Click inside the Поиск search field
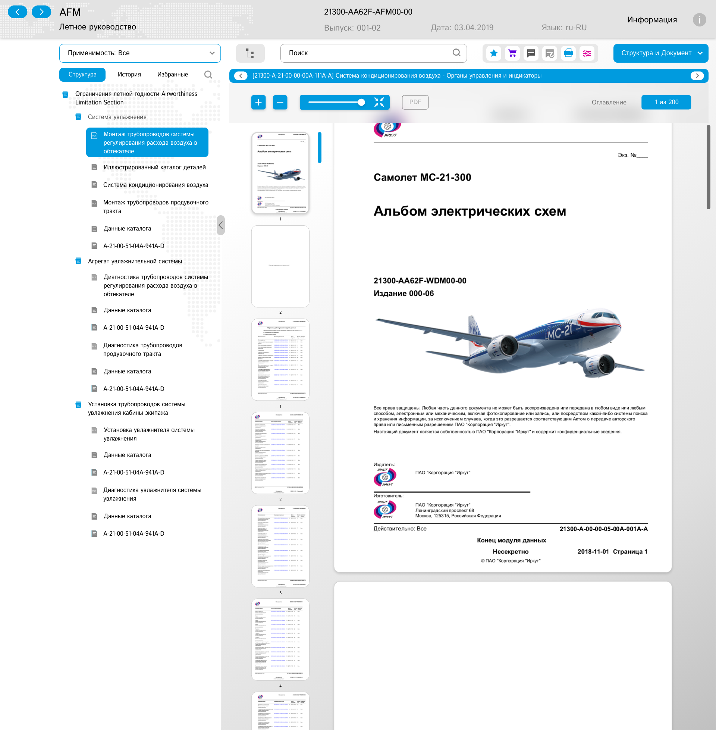The height and width of the screenshot is (730, 716). pyautogui.click(x=373, y=53)
